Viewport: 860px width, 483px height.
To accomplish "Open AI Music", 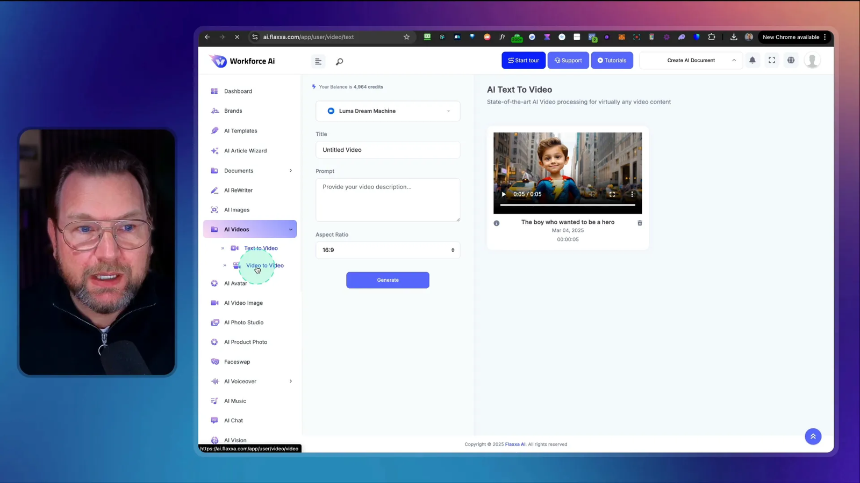I will (235, 401).
